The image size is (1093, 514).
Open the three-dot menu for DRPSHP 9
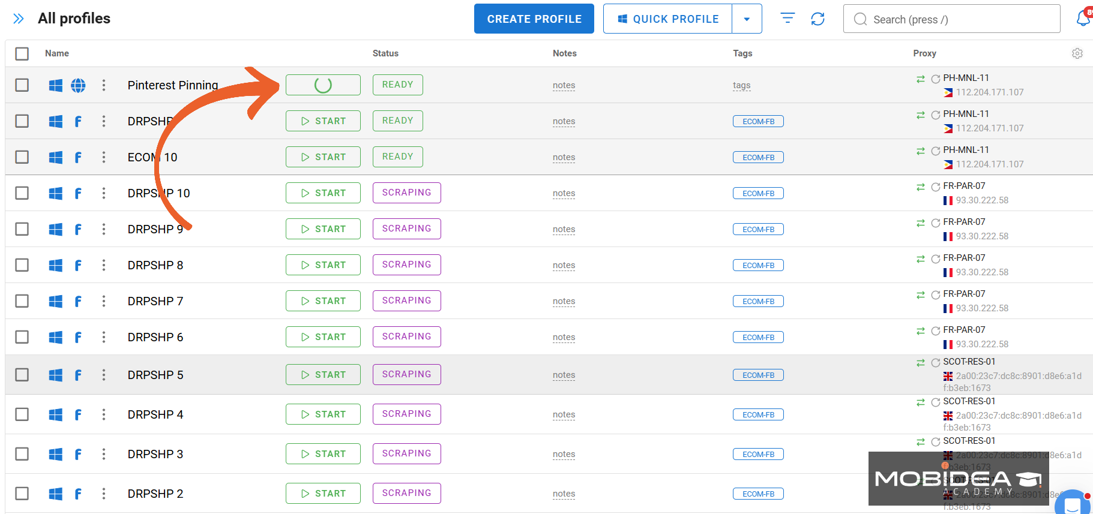pos(104,229)
